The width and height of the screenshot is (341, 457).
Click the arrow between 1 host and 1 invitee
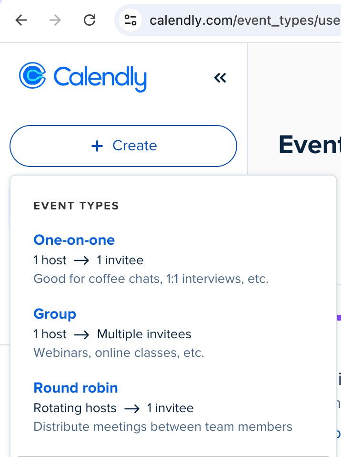[x=81, y=260]
